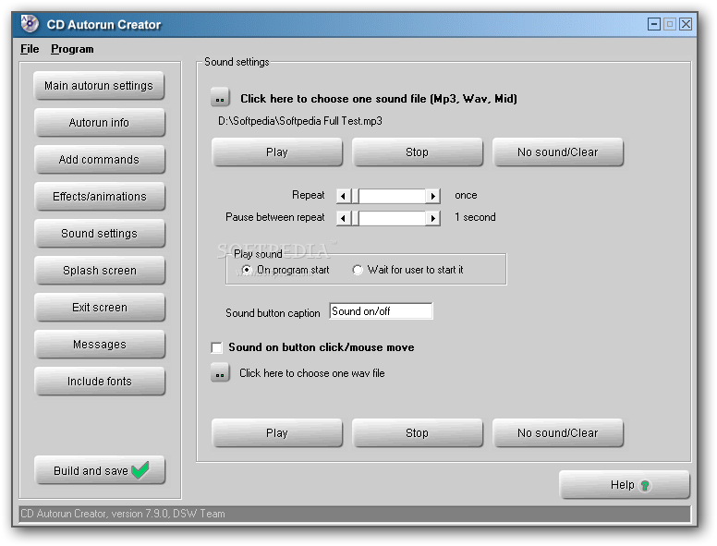Click the '1 second' pause value label
The image size is (717, 546).
475,217
